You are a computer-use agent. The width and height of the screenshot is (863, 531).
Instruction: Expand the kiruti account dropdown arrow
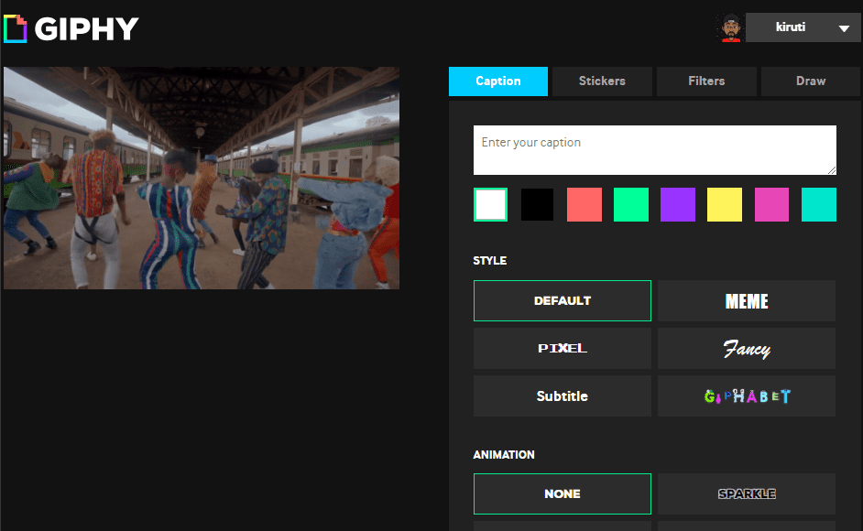[x=844, y=28]
